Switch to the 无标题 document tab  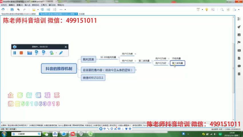click(82, 14)
